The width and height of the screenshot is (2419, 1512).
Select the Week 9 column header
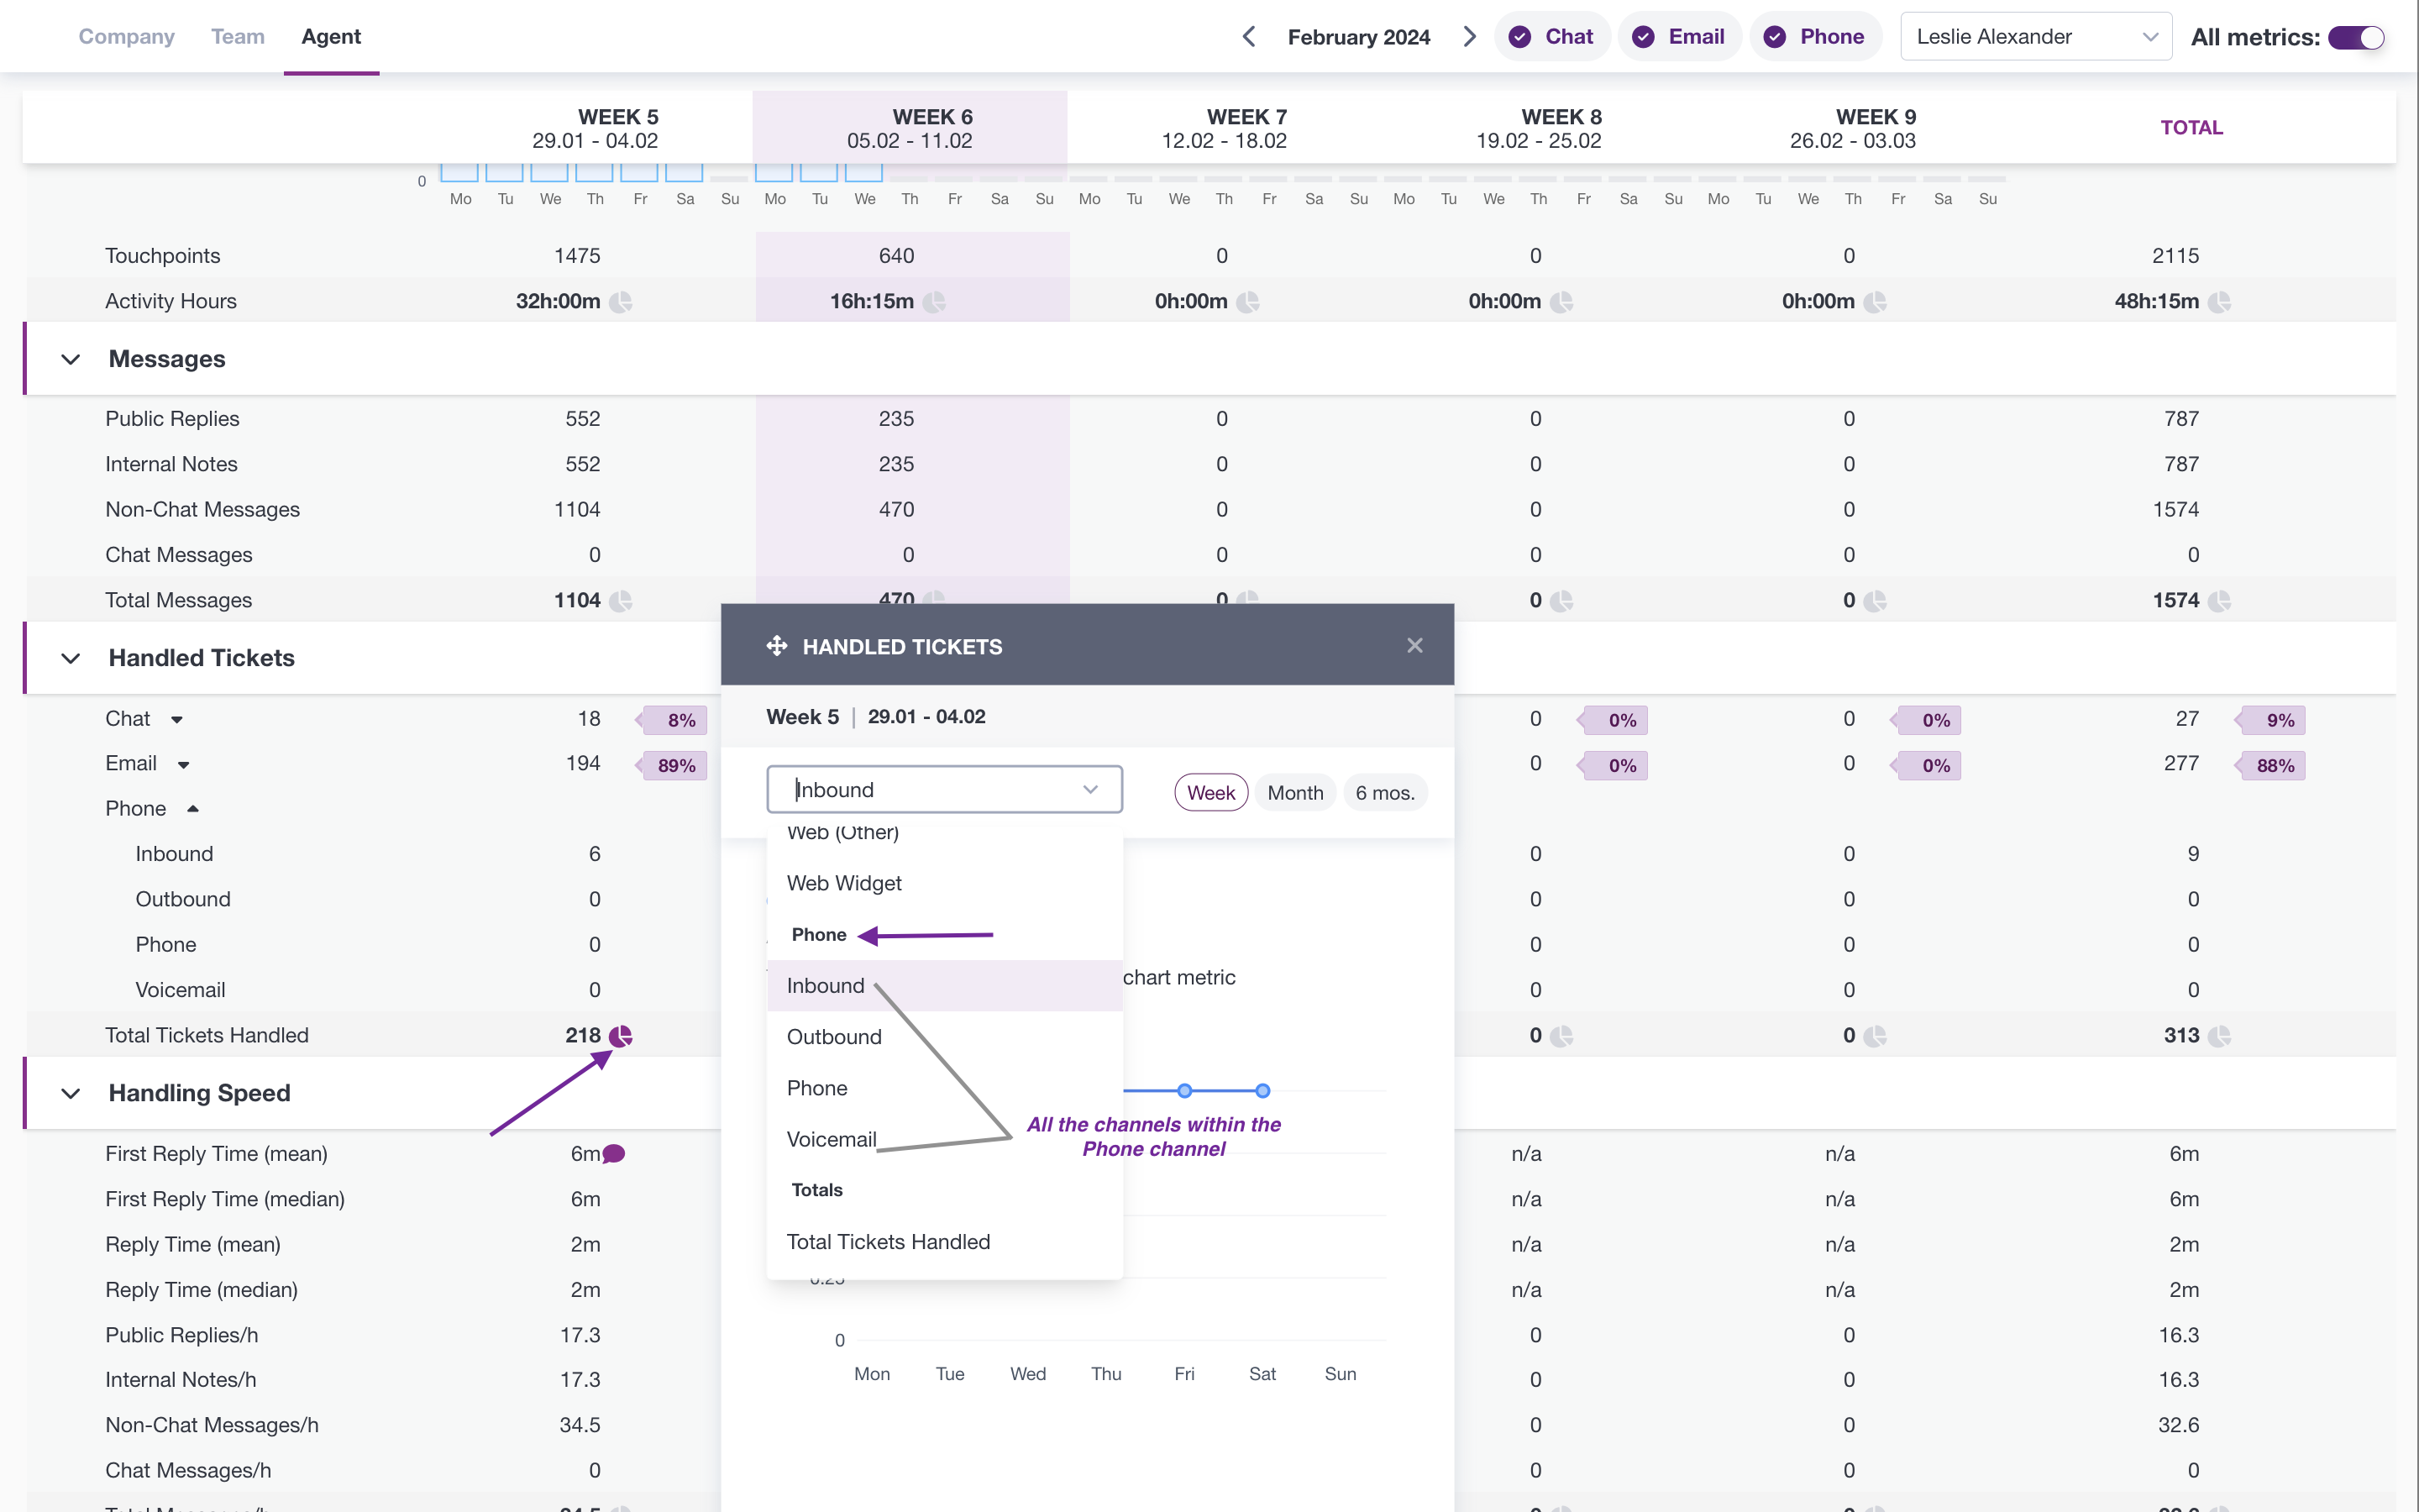1853,128
